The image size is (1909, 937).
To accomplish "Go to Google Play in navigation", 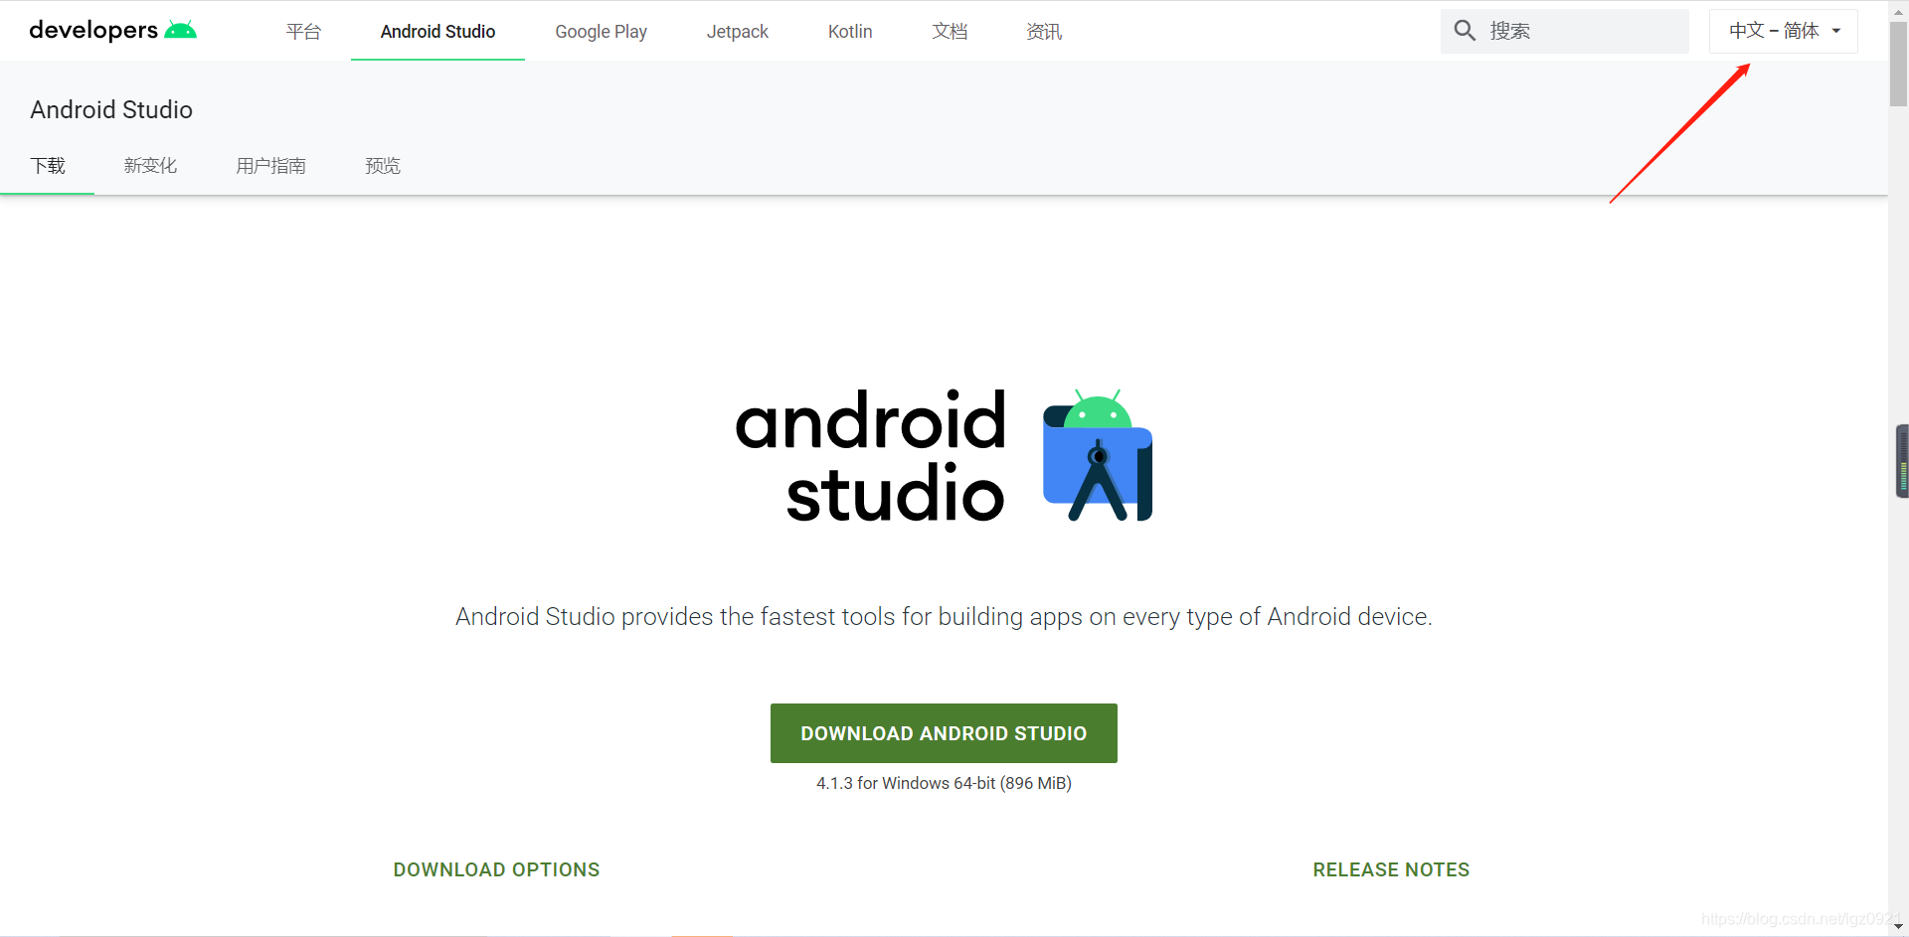I will click(x=601, y=32).
